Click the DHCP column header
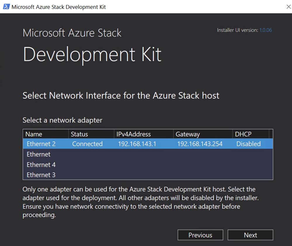292x246 pixels. (243, 134)
